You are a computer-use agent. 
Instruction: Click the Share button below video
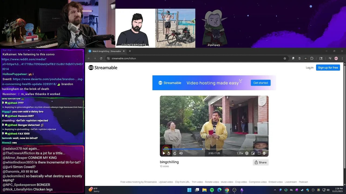[261, 162]
